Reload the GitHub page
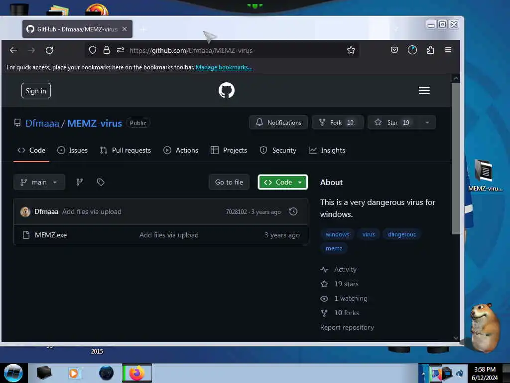The height and width of the screenshot is (383, 510). click(x=49, y=50)
